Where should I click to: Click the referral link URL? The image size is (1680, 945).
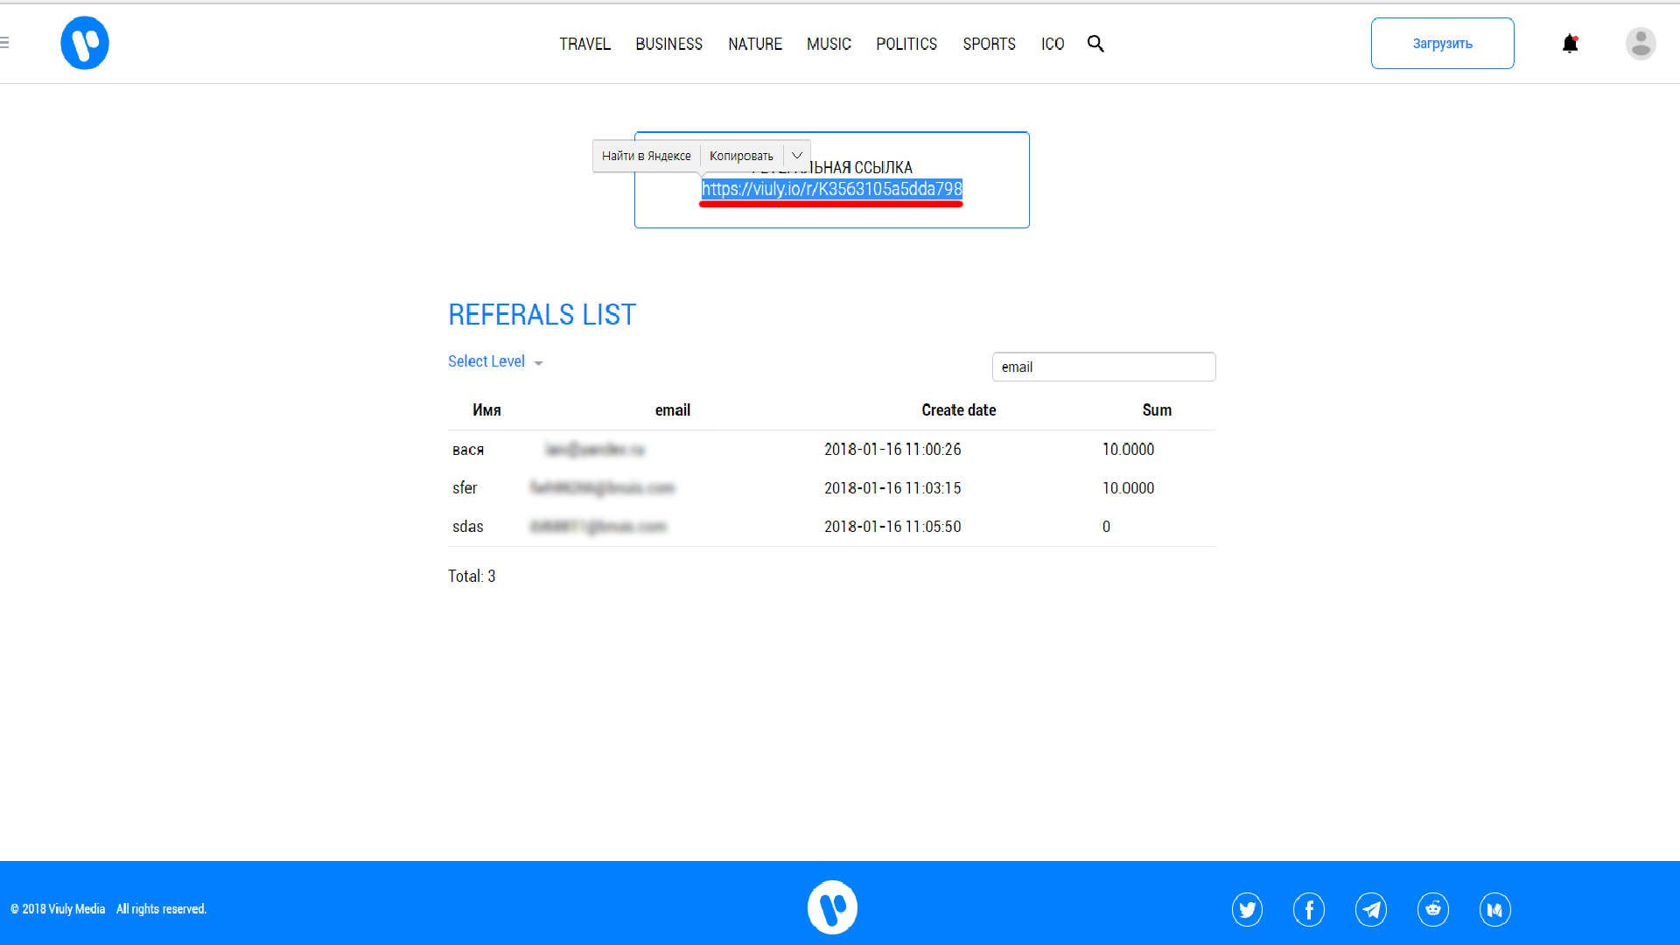[831, 189]
